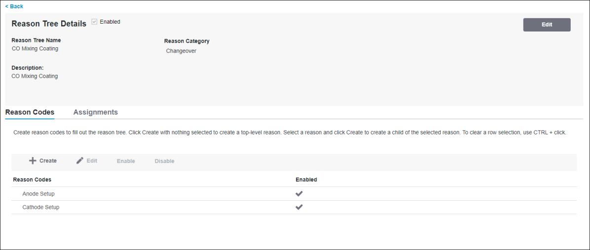Switch to the Reason Codes tab

(30, 112)
